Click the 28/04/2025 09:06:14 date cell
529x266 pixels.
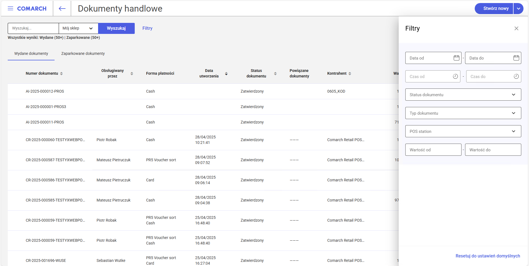click(x=205, y=180)
